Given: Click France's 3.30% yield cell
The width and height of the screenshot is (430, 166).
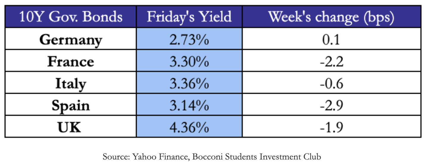Looking at the screenshot, I should (x=189, y=62).
